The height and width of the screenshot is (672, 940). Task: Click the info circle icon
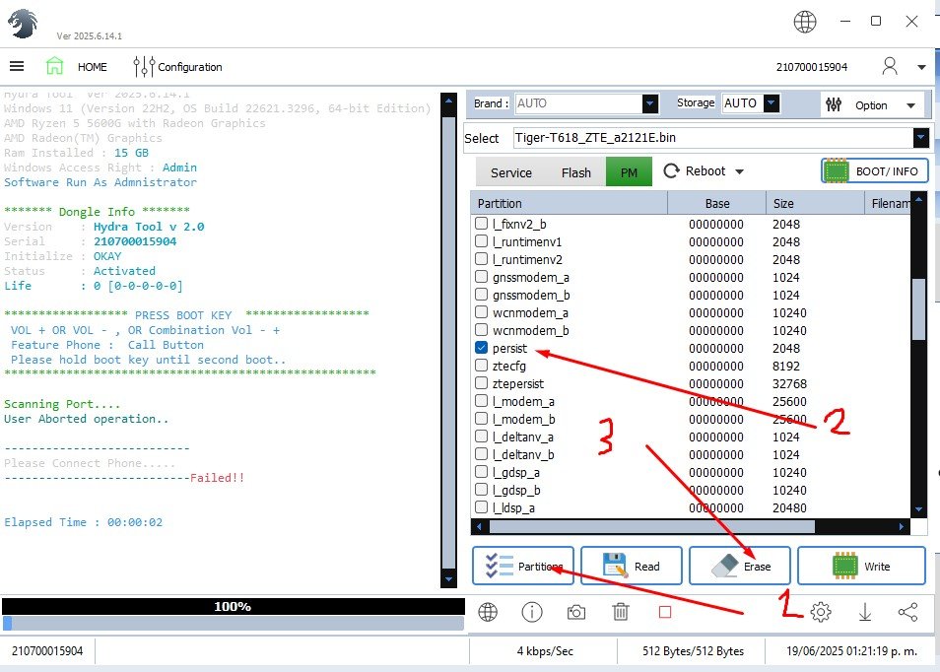click(532, 612)
